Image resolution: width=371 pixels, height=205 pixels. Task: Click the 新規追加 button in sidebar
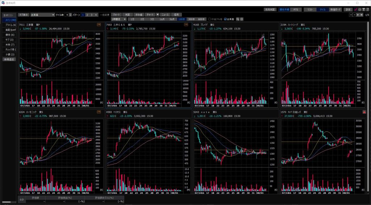click(x=9, y=59)
